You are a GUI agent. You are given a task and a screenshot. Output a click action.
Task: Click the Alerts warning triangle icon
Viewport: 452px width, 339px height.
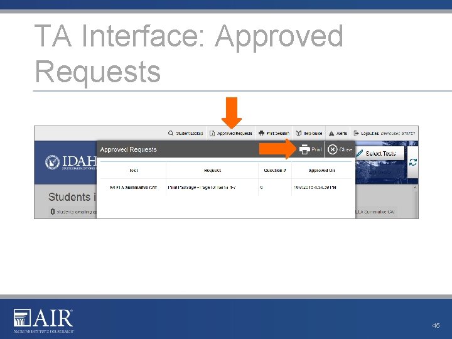pyautogui.click(x=331, y=134)
